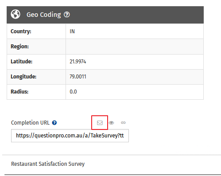Click the Completion URL text field

coord(70,136)
